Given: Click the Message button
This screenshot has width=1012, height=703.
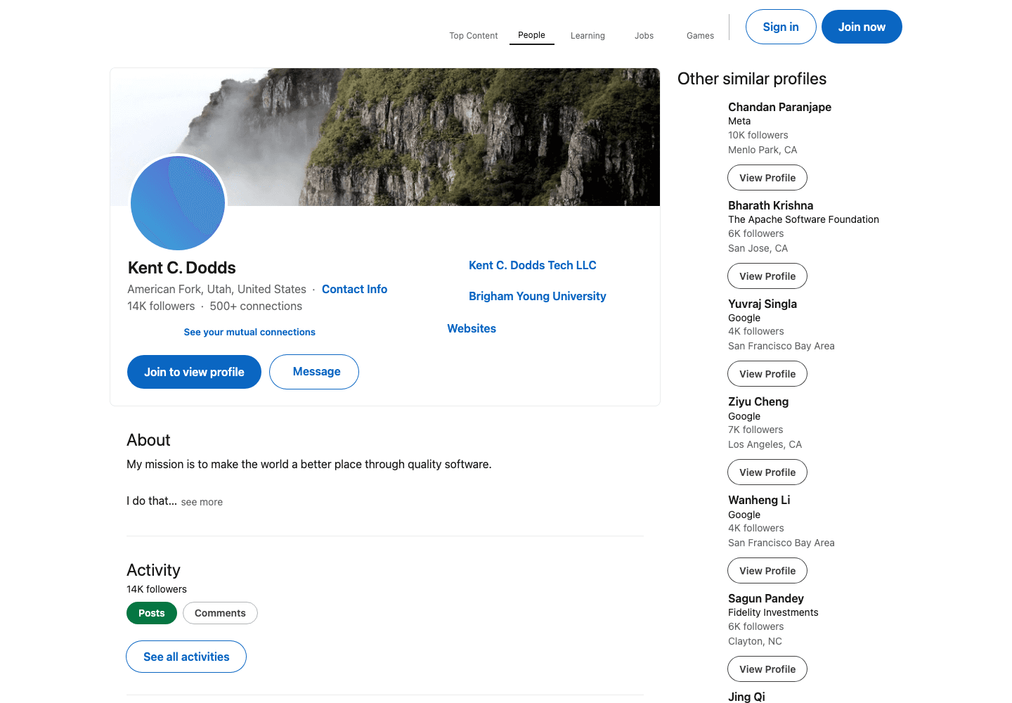Looking at the screenshot, I should click(314, 372).
